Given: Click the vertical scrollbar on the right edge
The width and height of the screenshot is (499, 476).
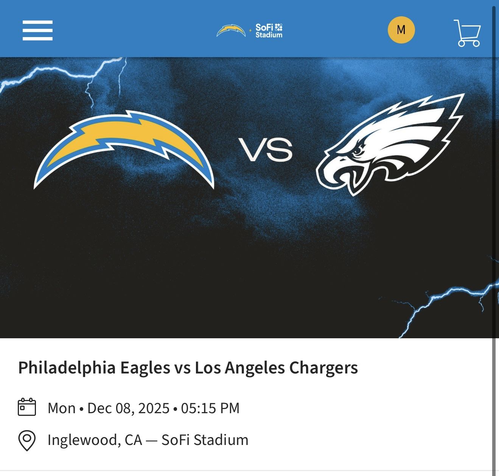Looking at the screenshot, I should coord(494,227).
